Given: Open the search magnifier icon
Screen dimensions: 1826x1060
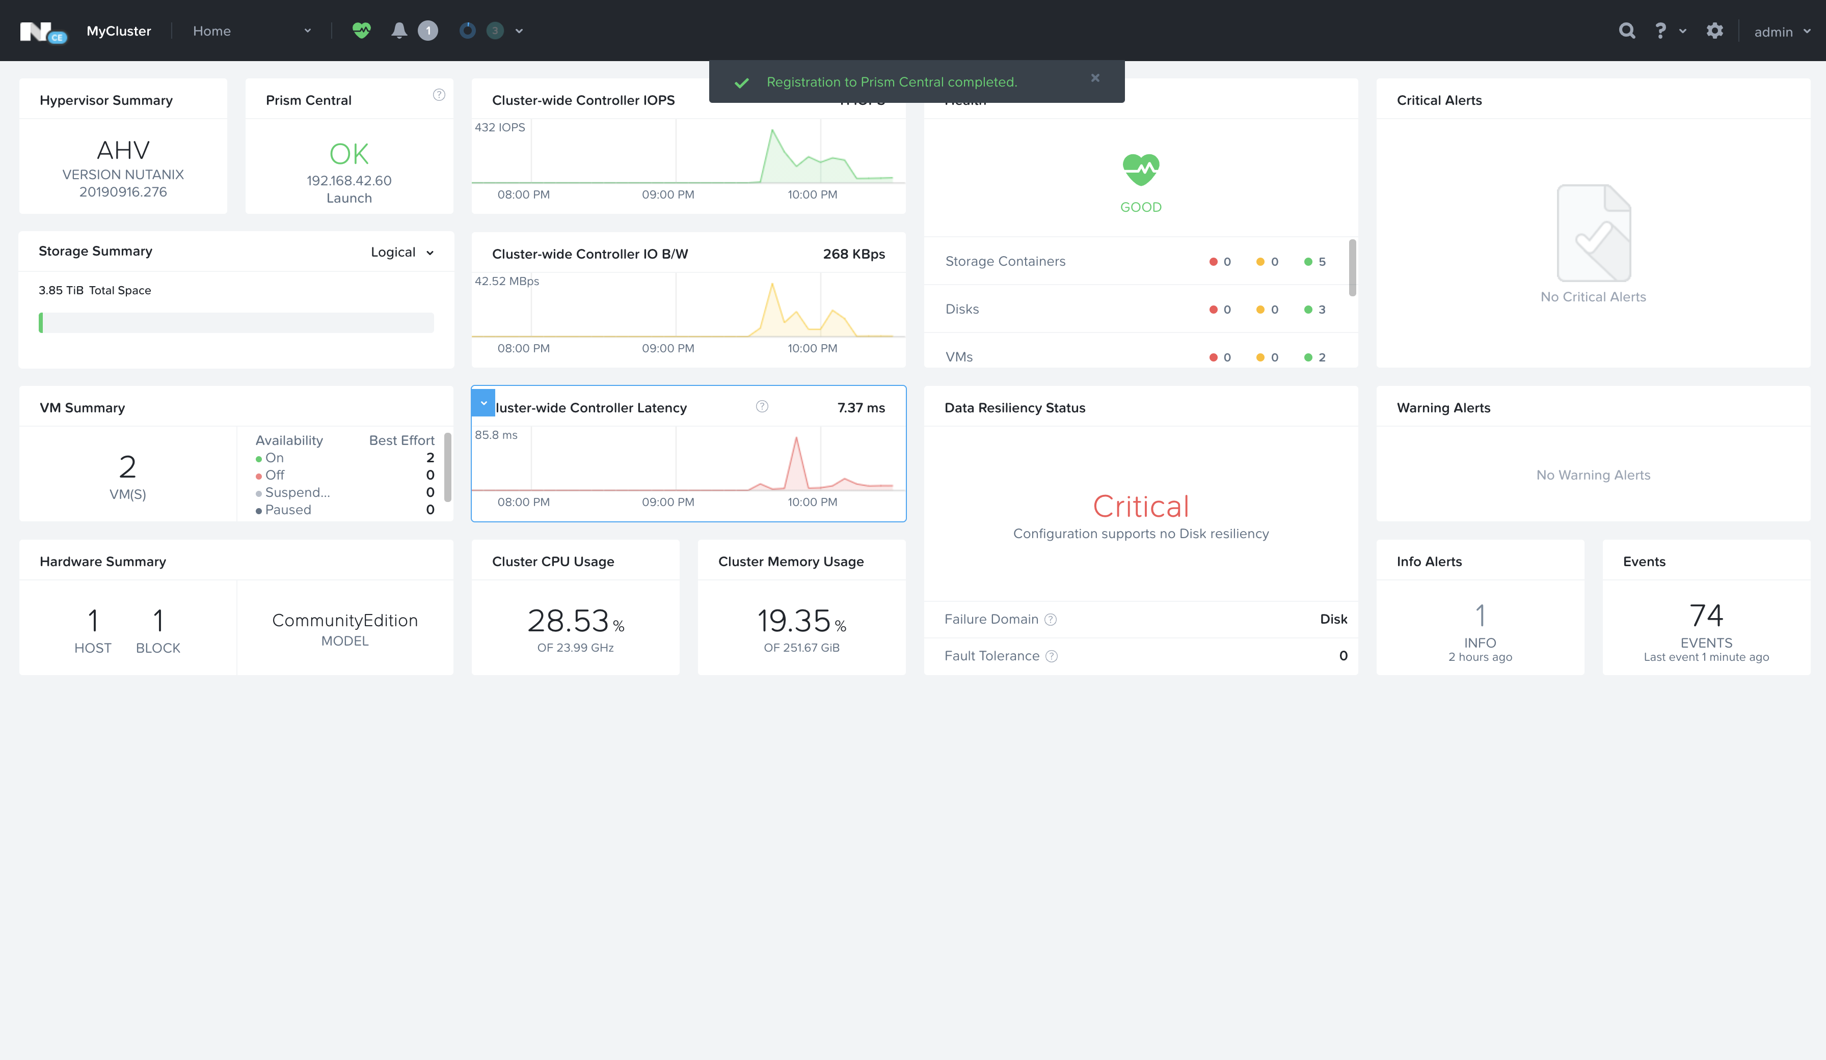Looking at the screenshot, I should click(1627, 31).
